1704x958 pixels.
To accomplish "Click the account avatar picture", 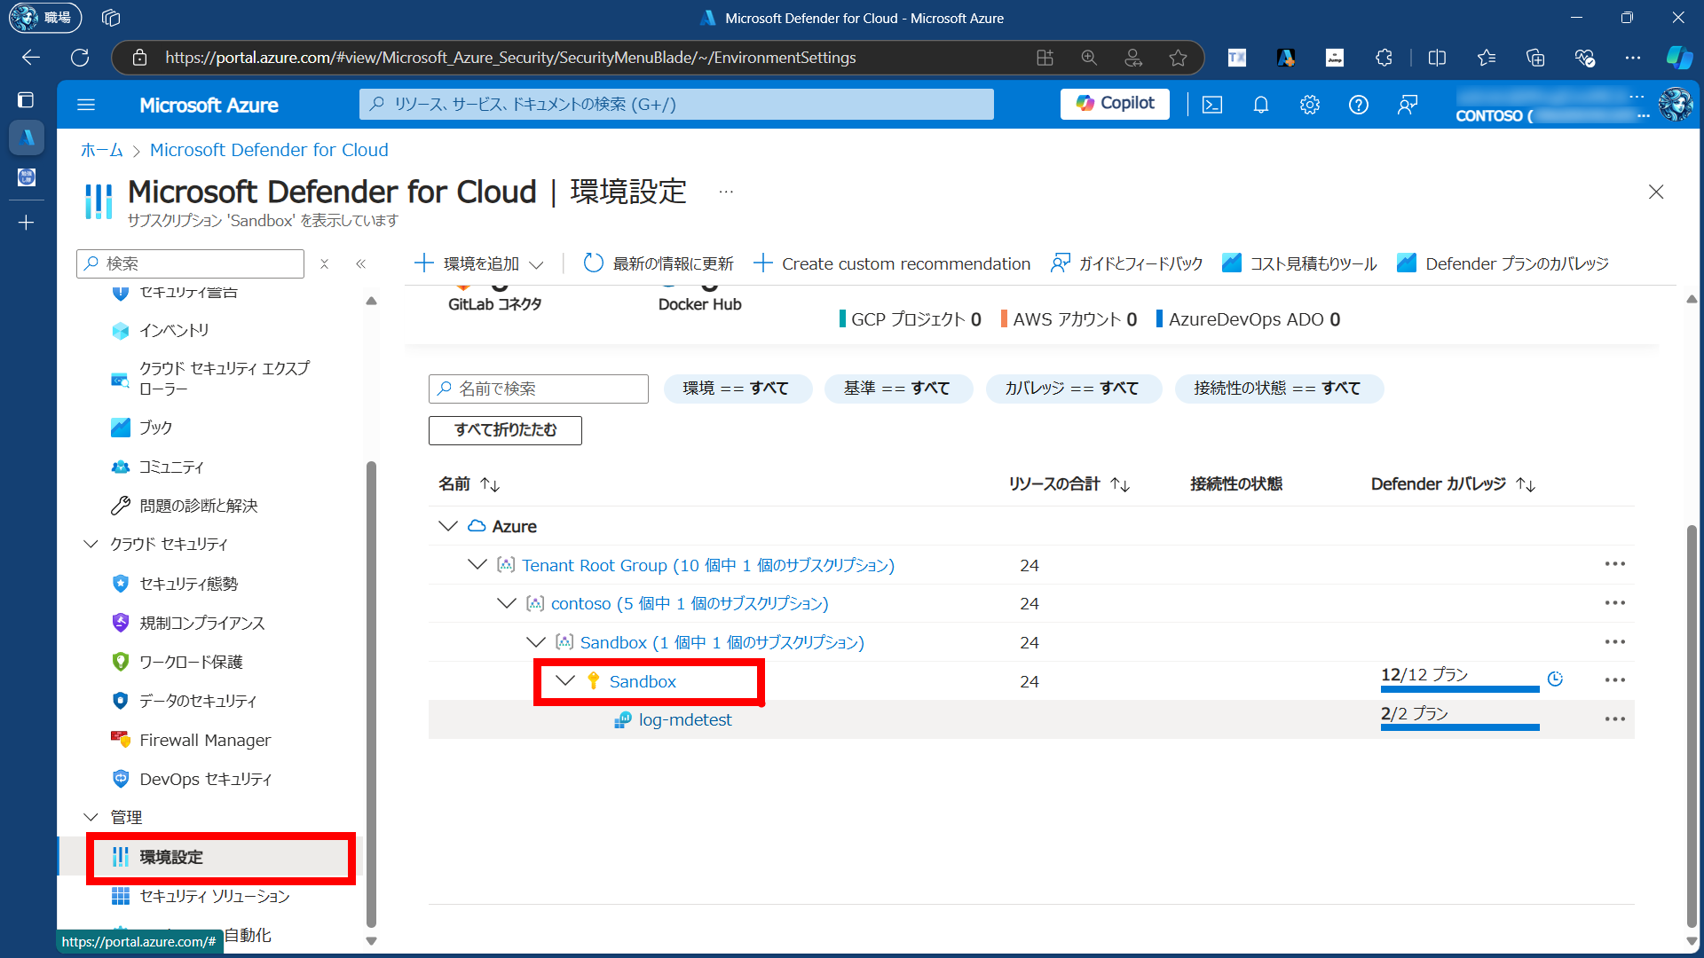I will pos(1676,105).
